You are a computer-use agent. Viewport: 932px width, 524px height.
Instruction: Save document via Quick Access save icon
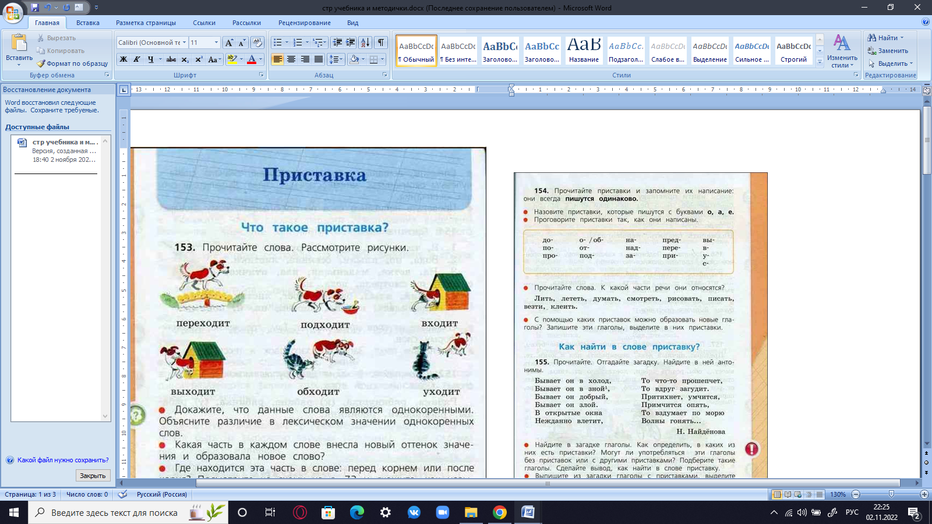pyautogui.click(x=35, y=8)
